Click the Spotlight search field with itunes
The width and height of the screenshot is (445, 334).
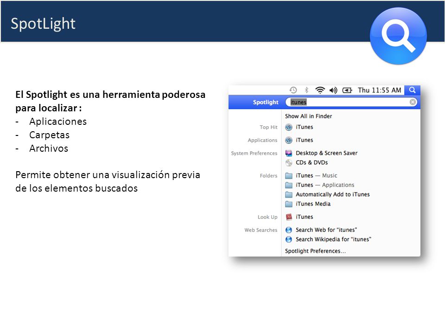coord(351,102)
